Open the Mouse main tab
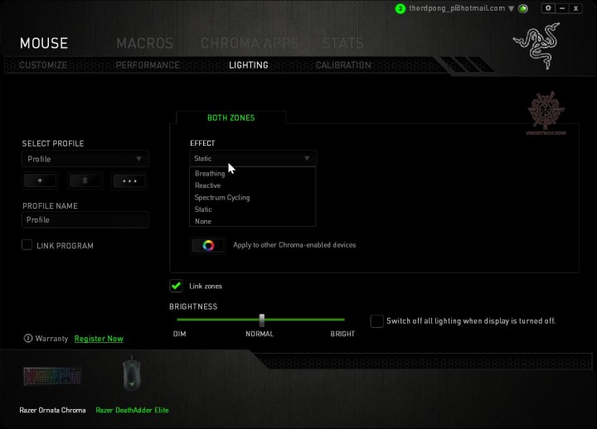The height and width of the screenshot is (429, 597). click(x=44, y=43)
